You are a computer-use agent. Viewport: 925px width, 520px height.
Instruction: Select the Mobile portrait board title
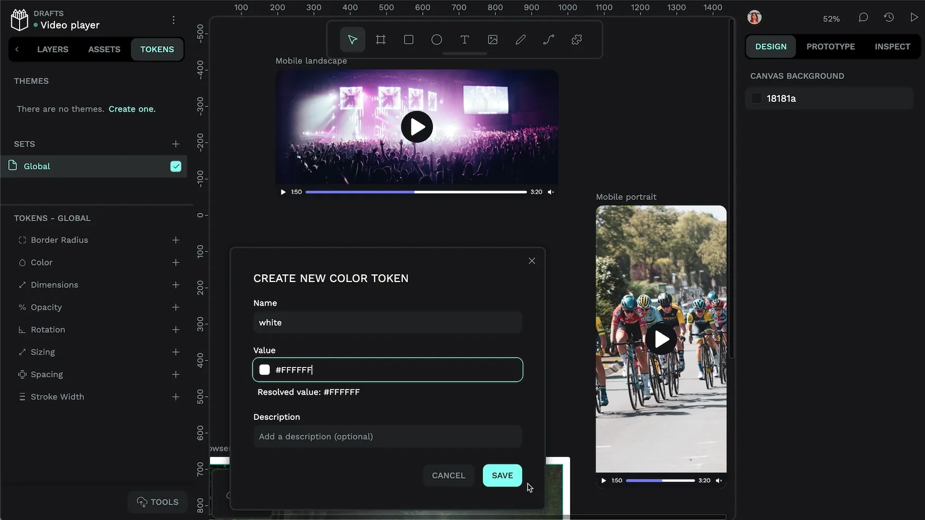(x=626, y=197)
